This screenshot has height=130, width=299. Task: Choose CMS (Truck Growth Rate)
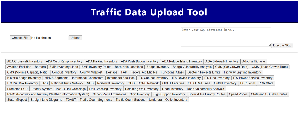[270, 67]
